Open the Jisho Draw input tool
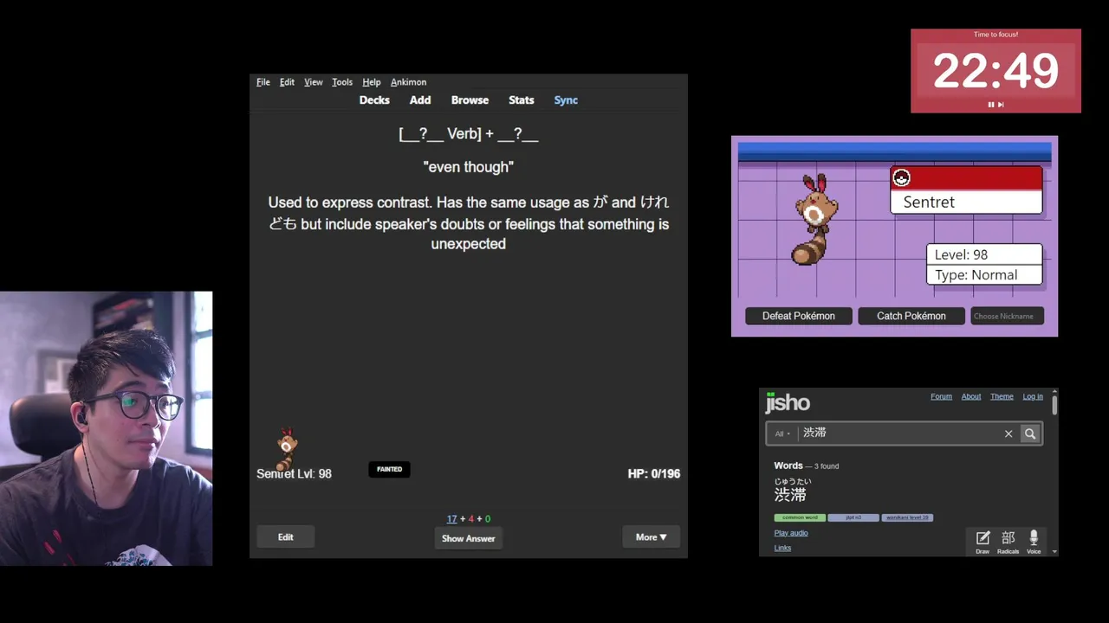Image resolution: width=1109 pixels, height=623 pixels. 983,542
